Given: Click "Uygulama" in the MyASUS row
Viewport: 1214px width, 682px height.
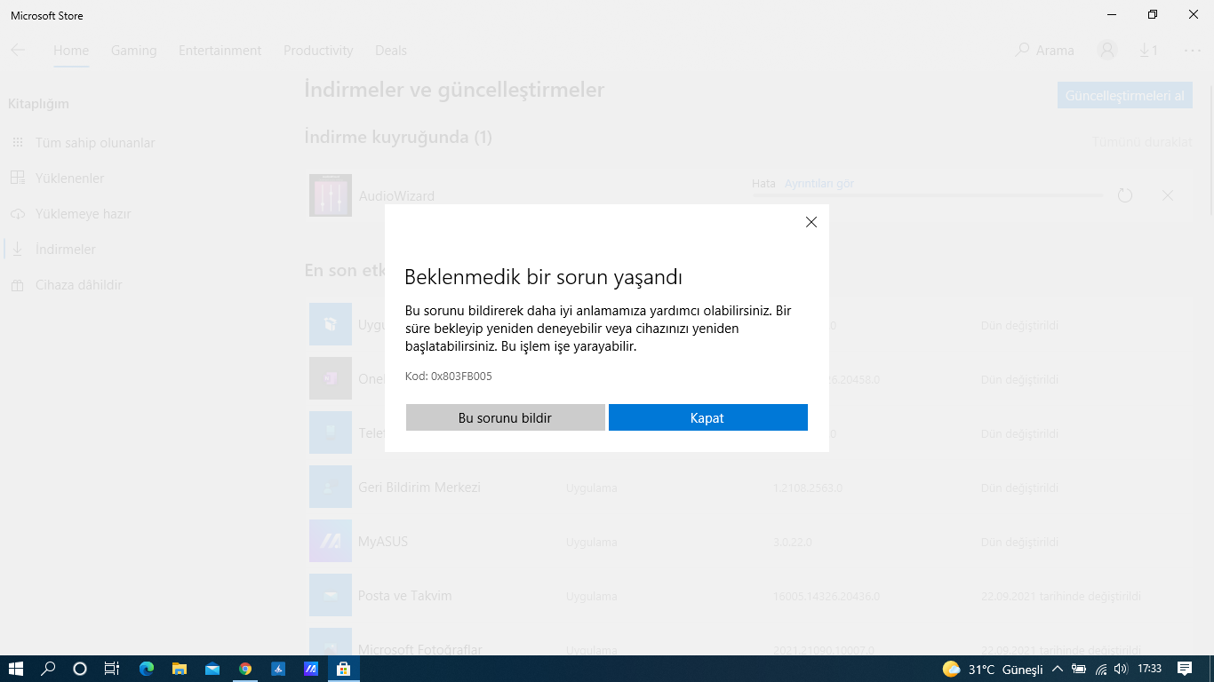Looking at the screenshot, I should (592, 543).
